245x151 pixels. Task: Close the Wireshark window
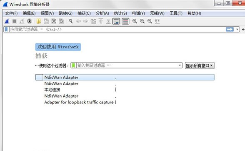(x=239, y=3)
